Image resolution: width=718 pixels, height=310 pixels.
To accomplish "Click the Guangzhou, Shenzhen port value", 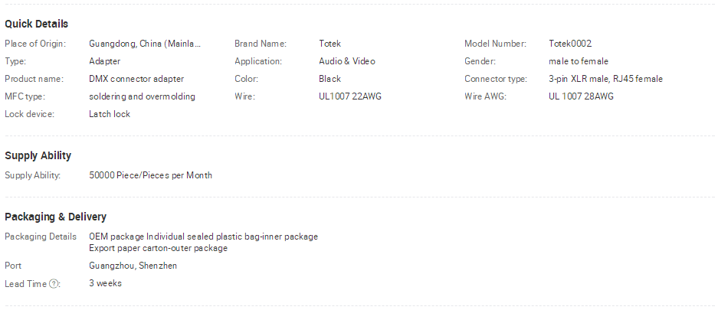I will click(133, 266).
